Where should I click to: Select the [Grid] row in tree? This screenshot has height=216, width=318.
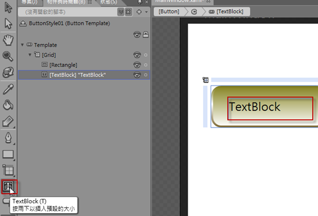pos(84,55)
